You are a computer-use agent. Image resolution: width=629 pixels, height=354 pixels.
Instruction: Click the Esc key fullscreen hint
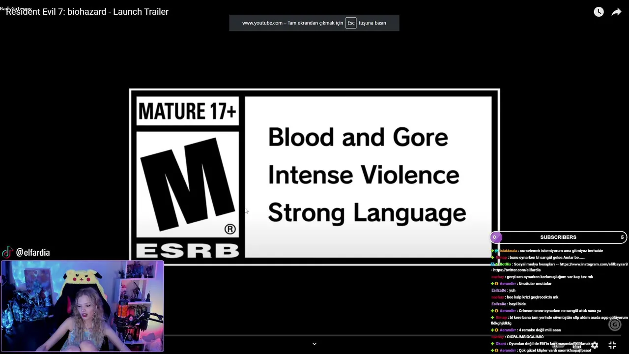351,23
